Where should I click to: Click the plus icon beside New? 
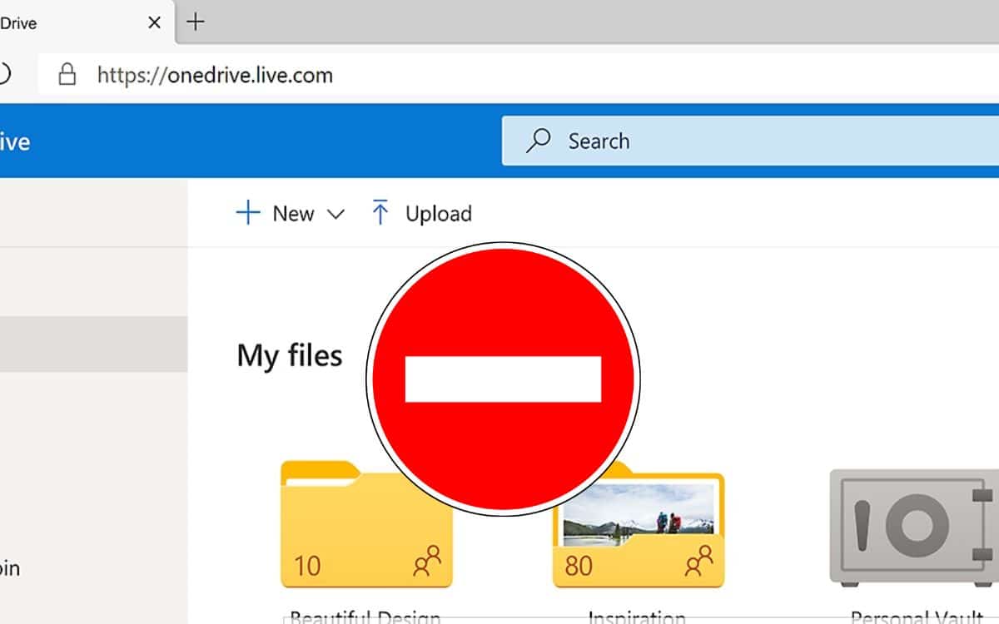click(247, 213)
